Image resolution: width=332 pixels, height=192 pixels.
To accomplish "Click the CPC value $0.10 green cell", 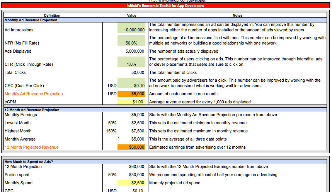I will [x=131, y=83].
